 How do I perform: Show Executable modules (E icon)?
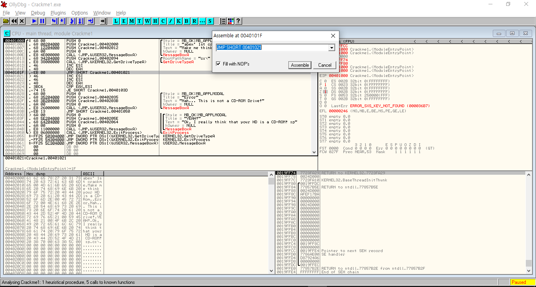tap(124, 21)
